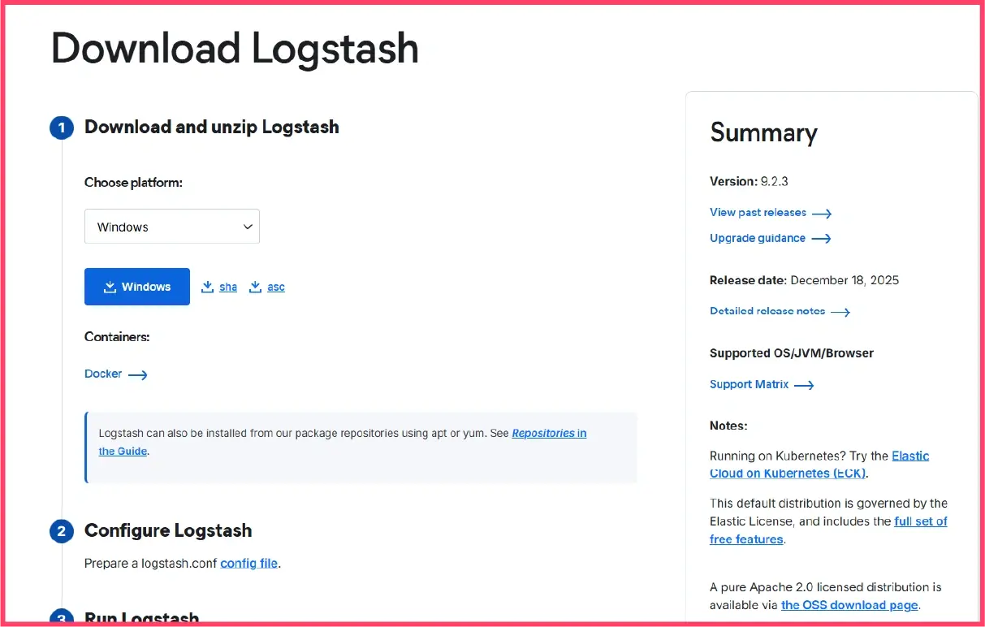Click the arrow next to Detailed release notes
This screenshot has width=985, height=627.
coord(842,311)
